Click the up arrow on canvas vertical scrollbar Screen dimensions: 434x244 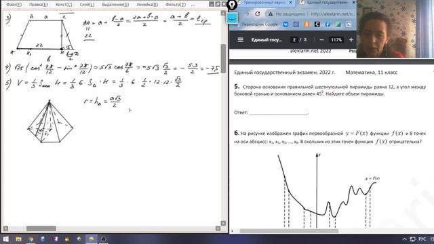(x=223, y=13)
